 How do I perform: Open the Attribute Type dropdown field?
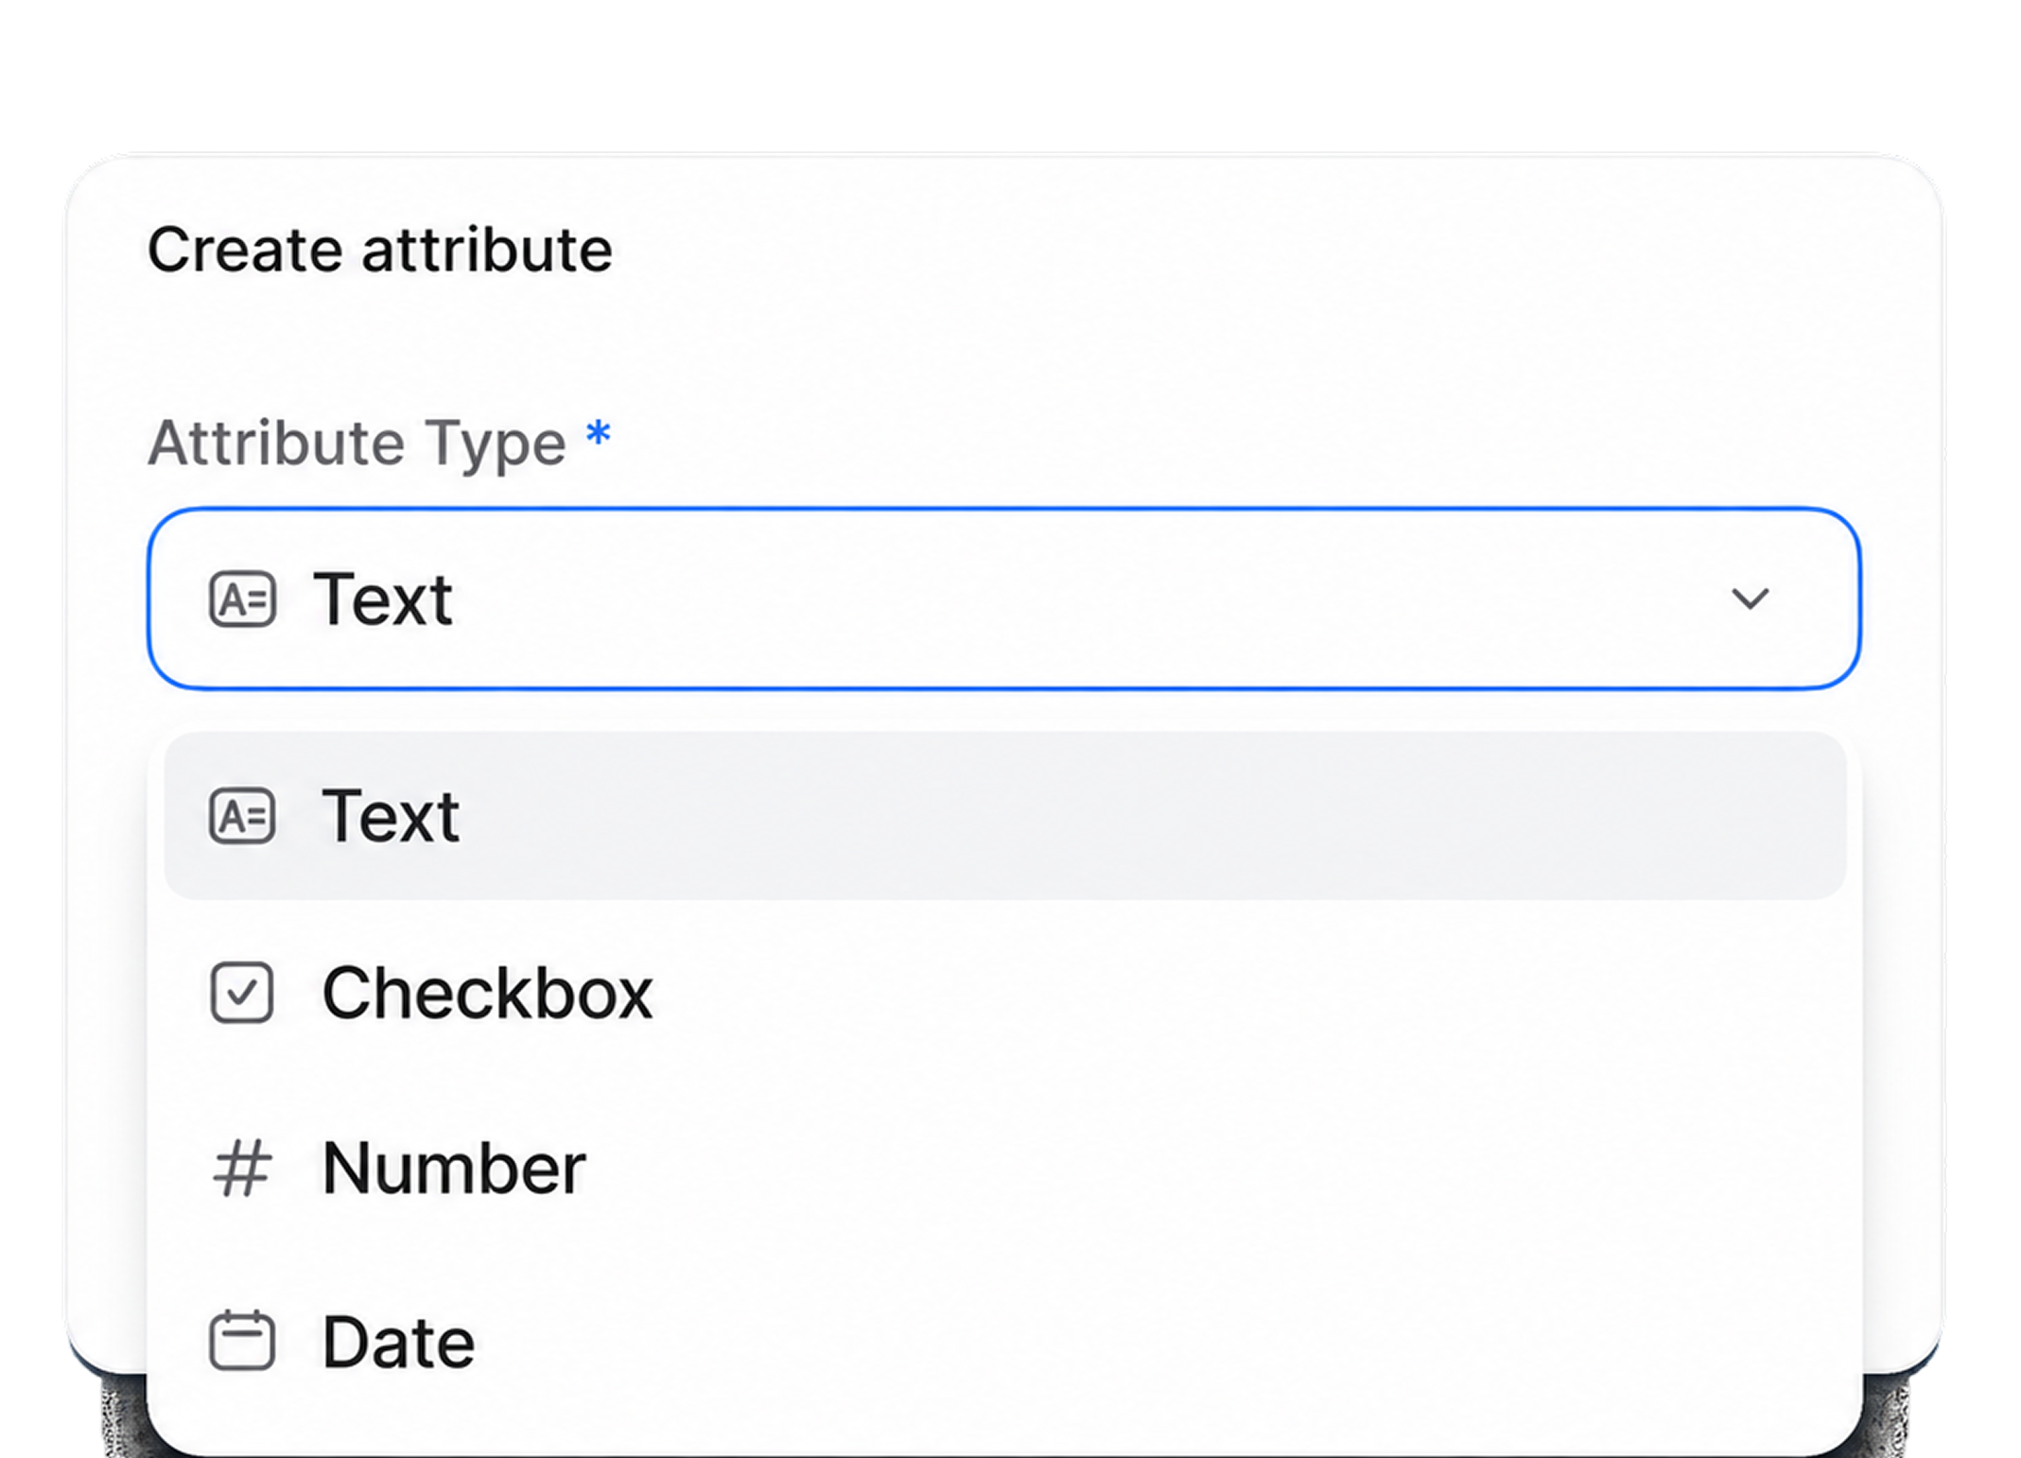coord(1004,599)
